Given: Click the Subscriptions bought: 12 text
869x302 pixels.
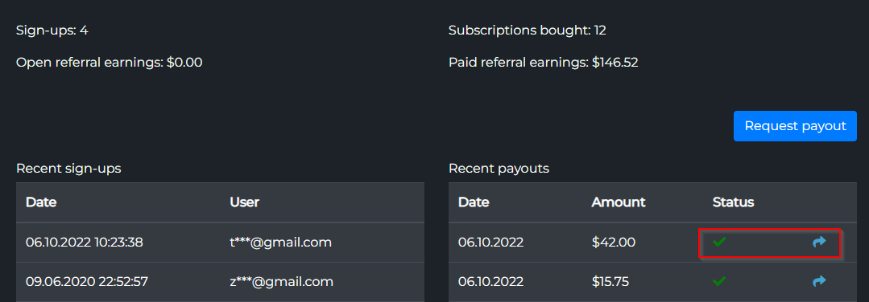Looking at the screenshot, I should [x=527, y=31].
